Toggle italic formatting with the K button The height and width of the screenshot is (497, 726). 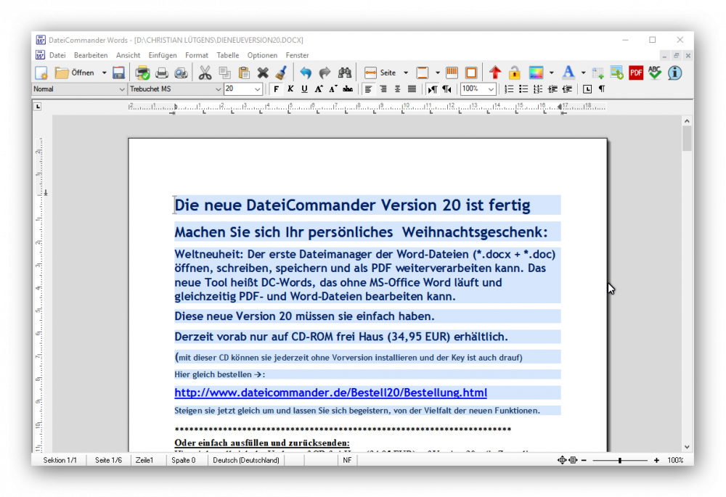click(x=290, y=89)
